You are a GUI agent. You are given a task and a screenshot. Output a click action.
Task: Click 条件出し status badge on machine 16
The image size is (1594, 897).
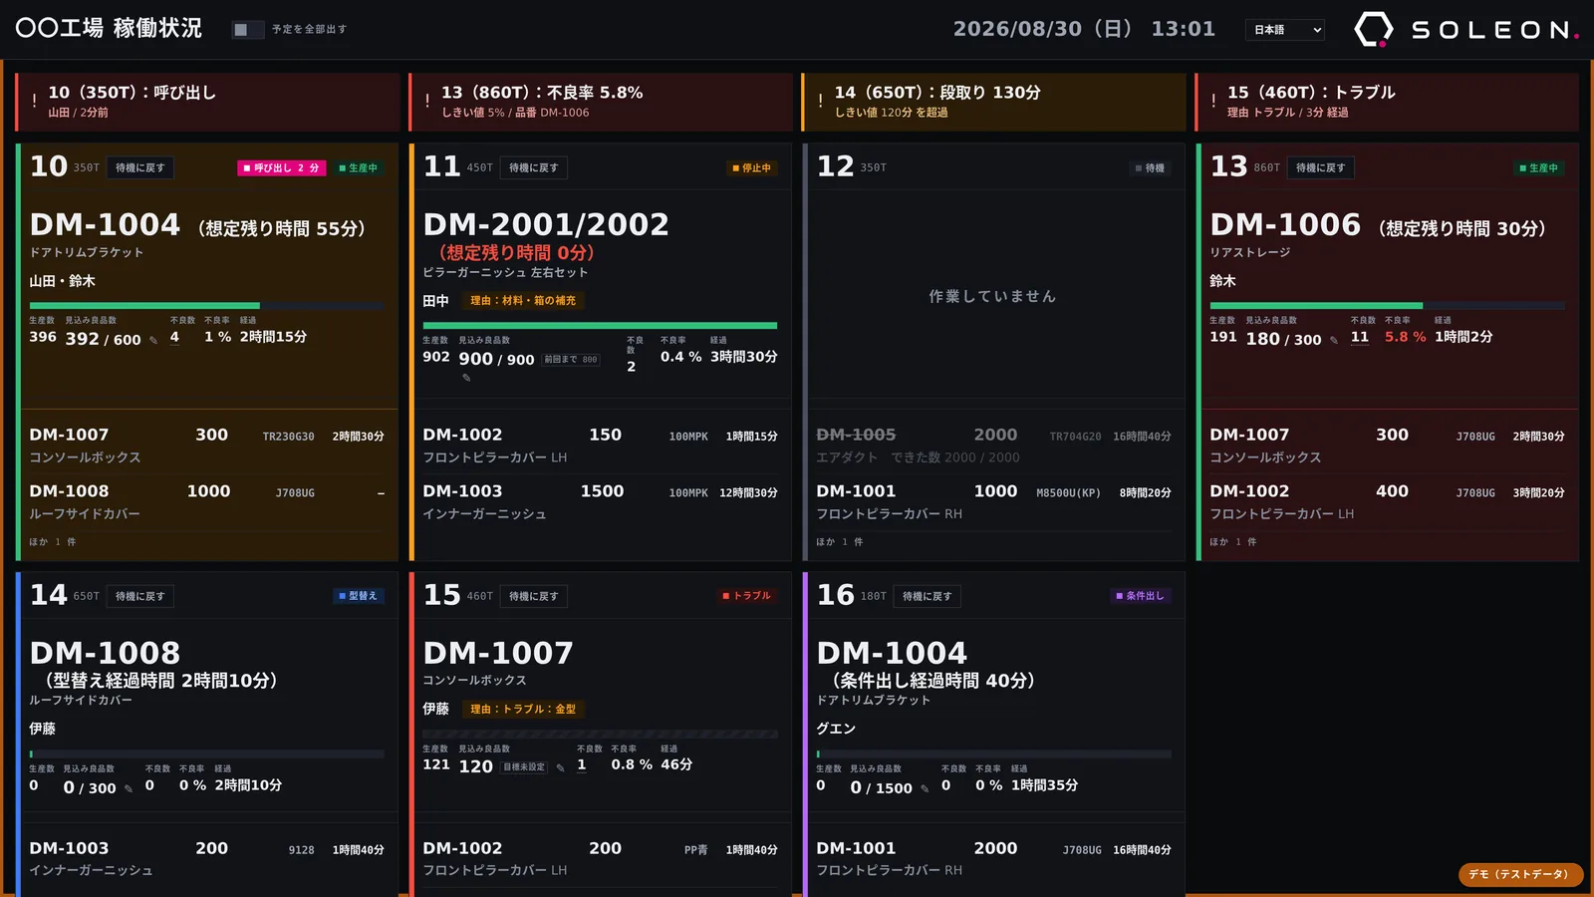pyautogui.click(x=1140, y=596)
